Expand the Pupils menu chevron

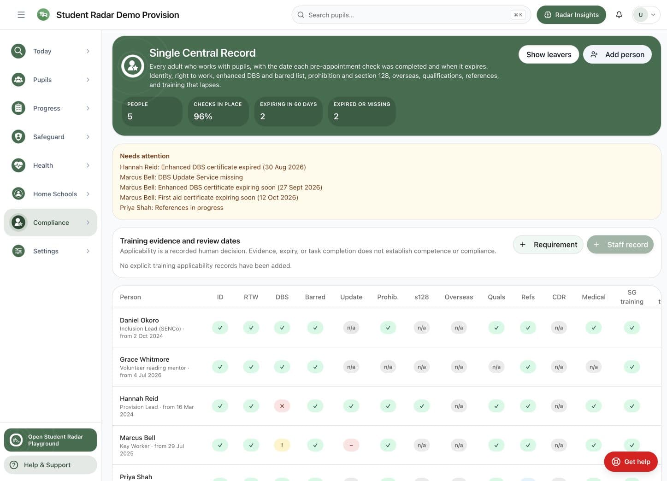point(88,80)
